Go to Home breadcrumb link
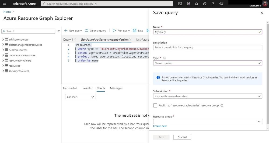 tap(7, 12)
